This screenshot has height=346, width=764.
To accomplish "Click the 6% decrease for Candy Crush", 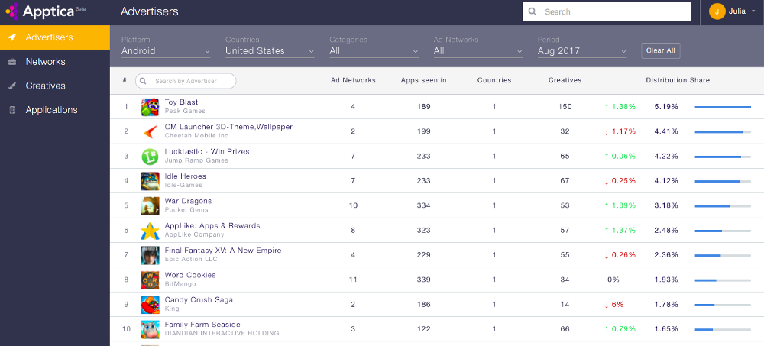I will tap(614, 305).
